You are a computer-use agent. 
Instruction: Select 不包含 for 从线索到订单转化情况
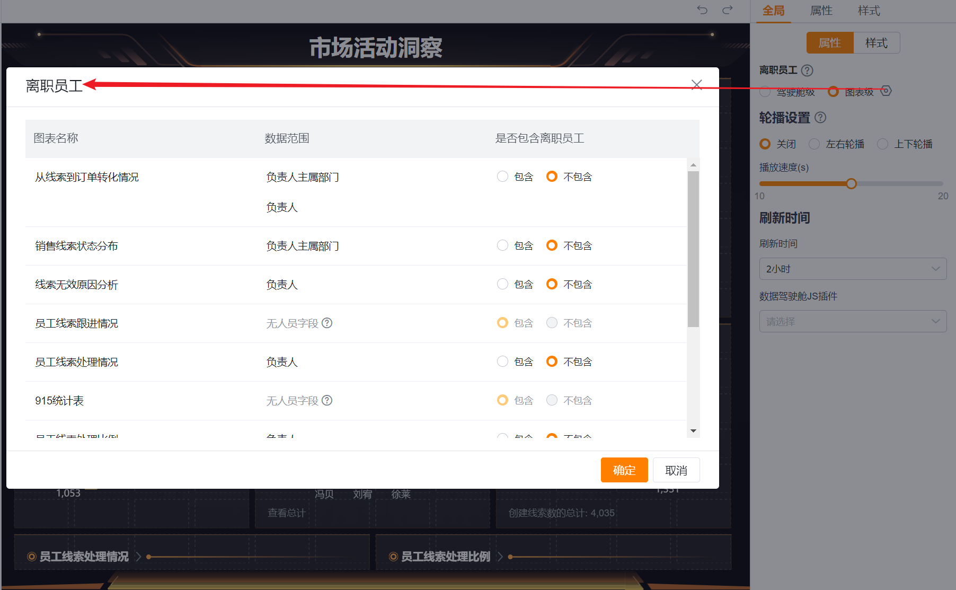(x=552, y=177)
